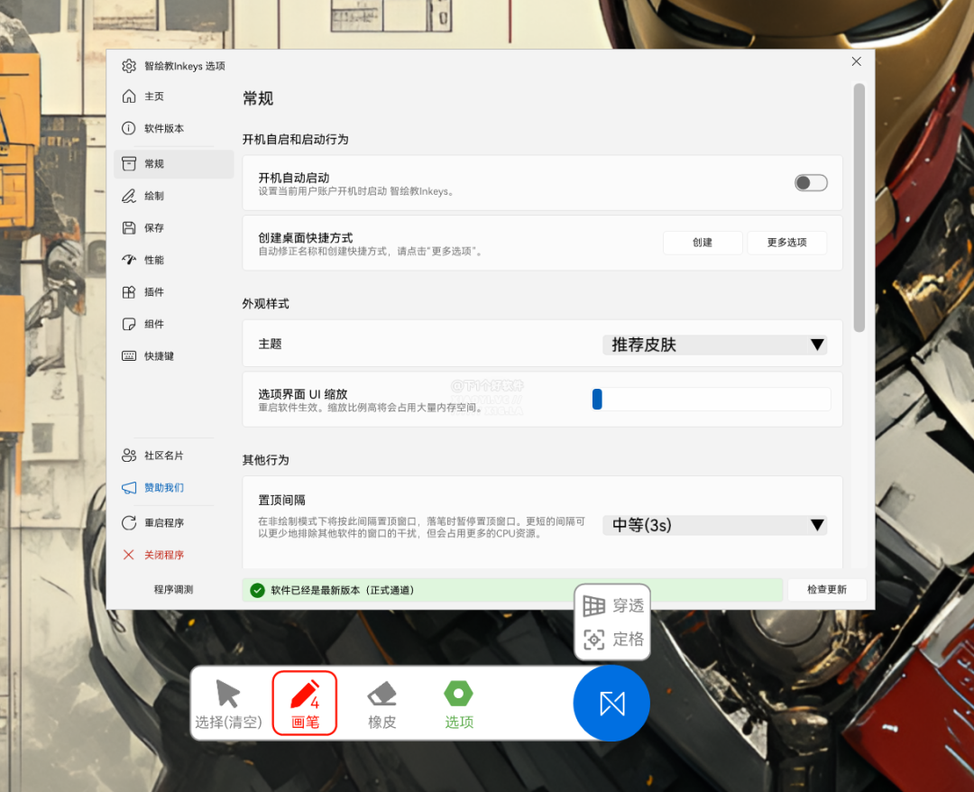Click the 软件已经是最新版本 status bar
This screenshot has width=974, height=792.
click(512, 590)
